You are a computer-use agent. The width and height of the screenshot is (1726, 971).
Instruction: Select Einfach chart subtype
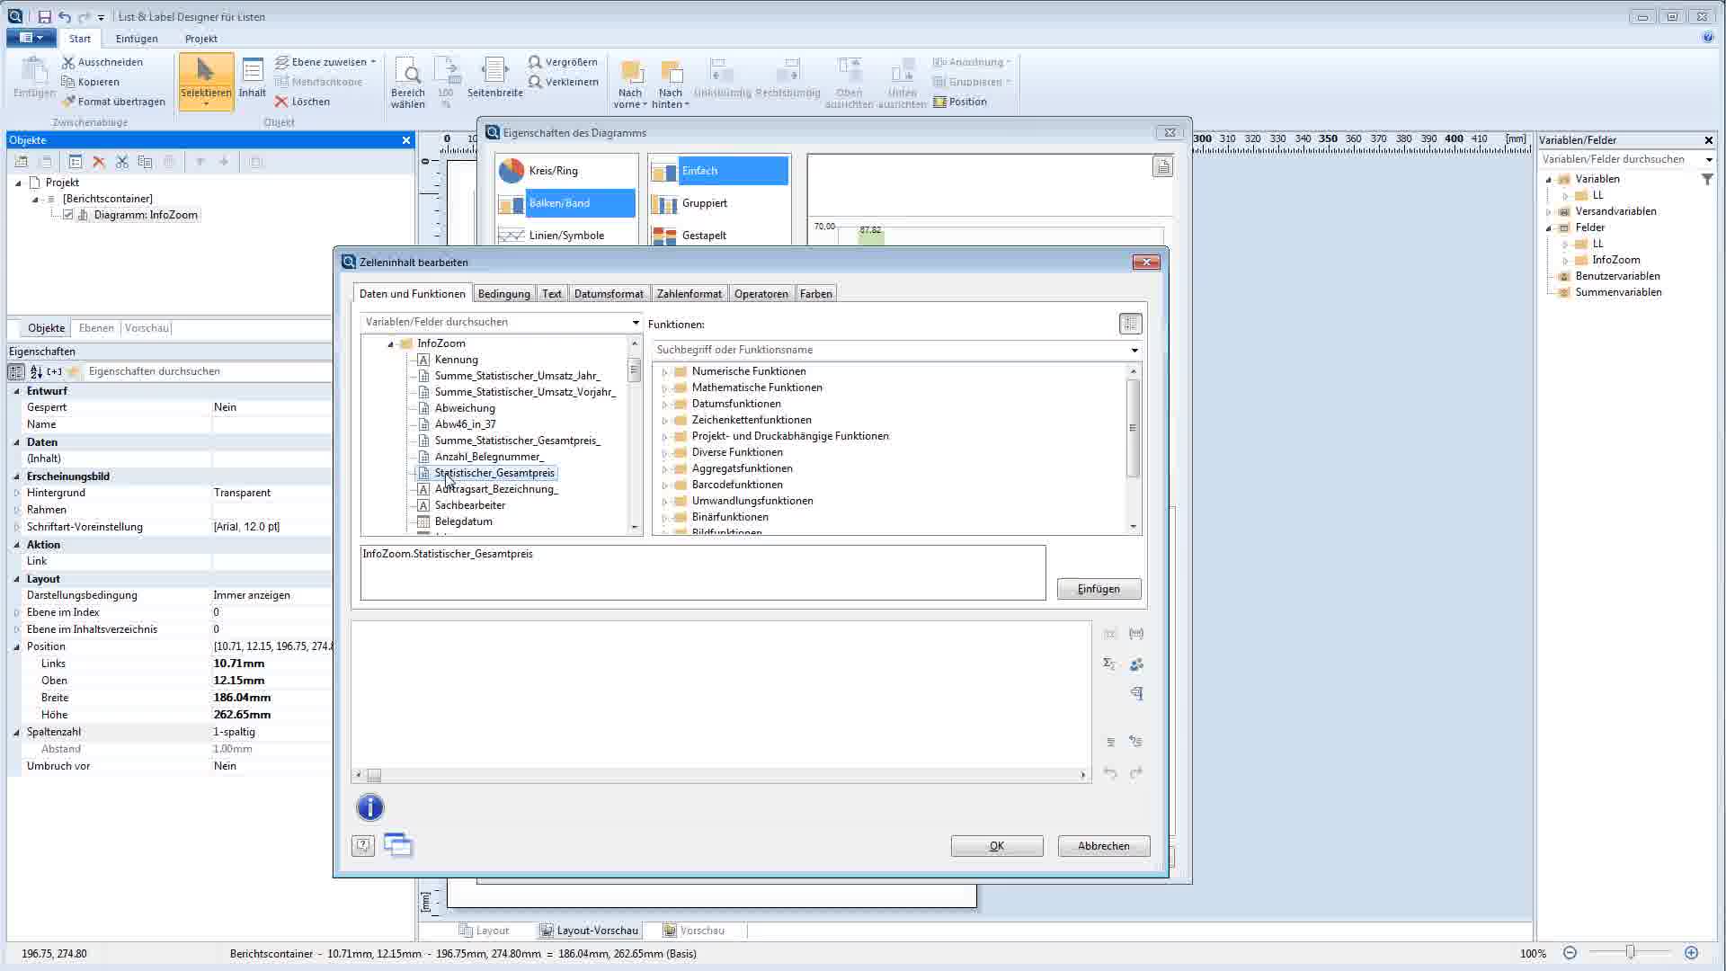coord(719,171)
